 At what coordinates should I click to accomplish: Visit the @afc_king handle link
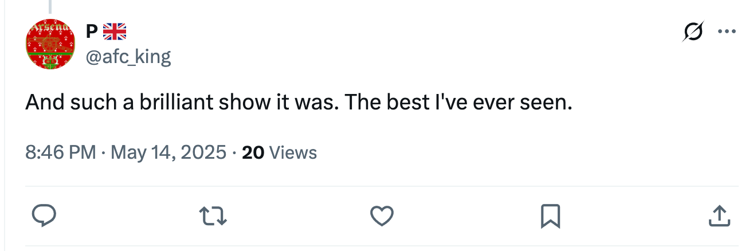tap(128, 57)
